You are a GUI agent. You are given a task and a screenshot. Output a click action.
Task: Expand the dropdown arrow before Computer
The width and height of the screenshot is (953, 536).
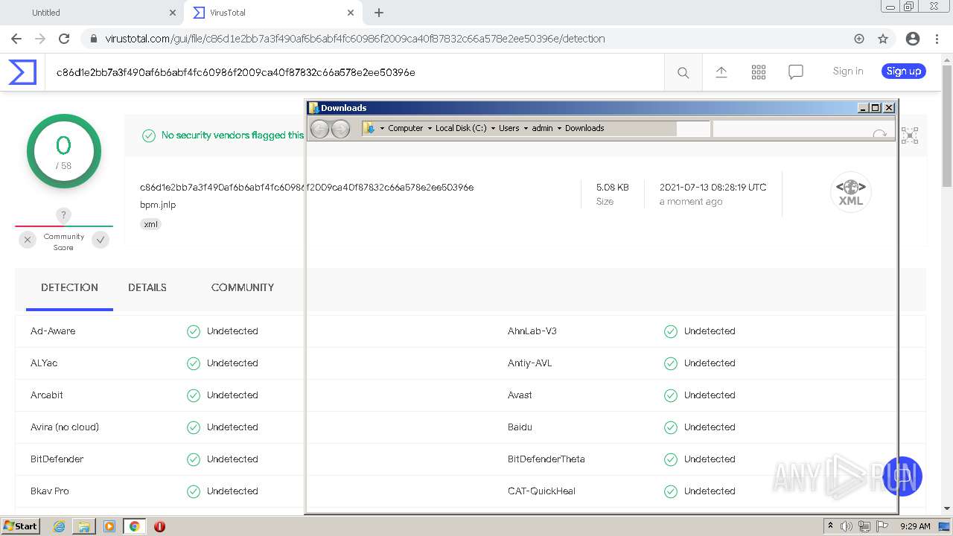pos(383,128)
